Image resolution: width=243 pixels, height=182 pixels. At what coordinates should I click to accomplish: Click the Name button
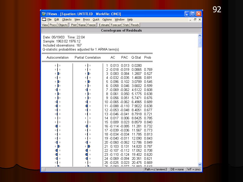(82, 25)
